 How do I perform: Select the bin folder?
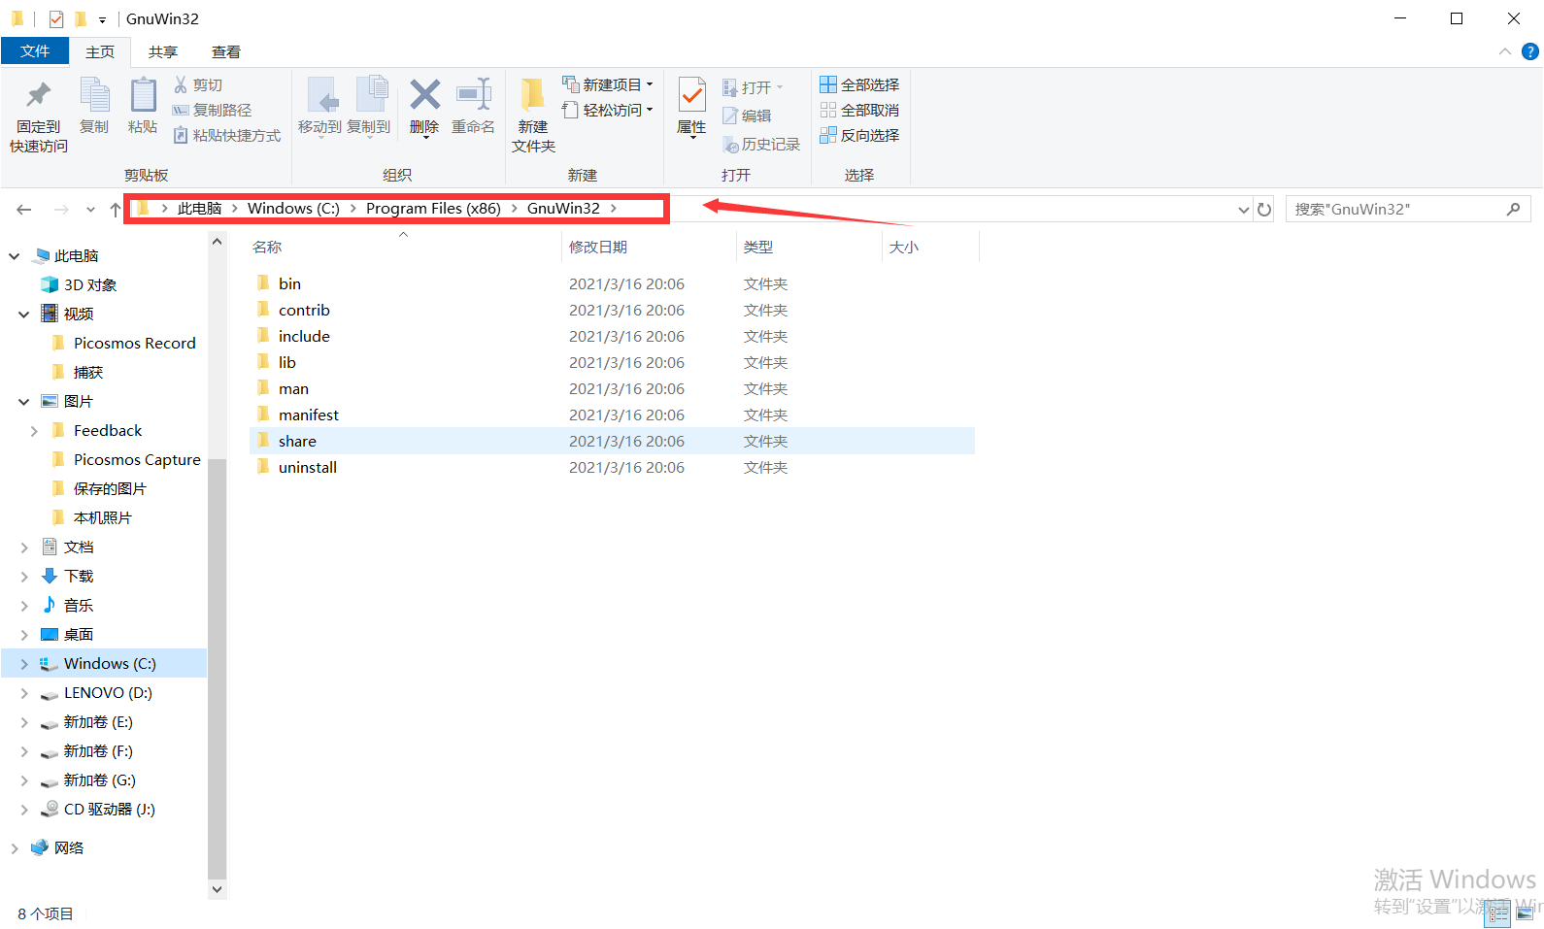click(x=612, y=284)
